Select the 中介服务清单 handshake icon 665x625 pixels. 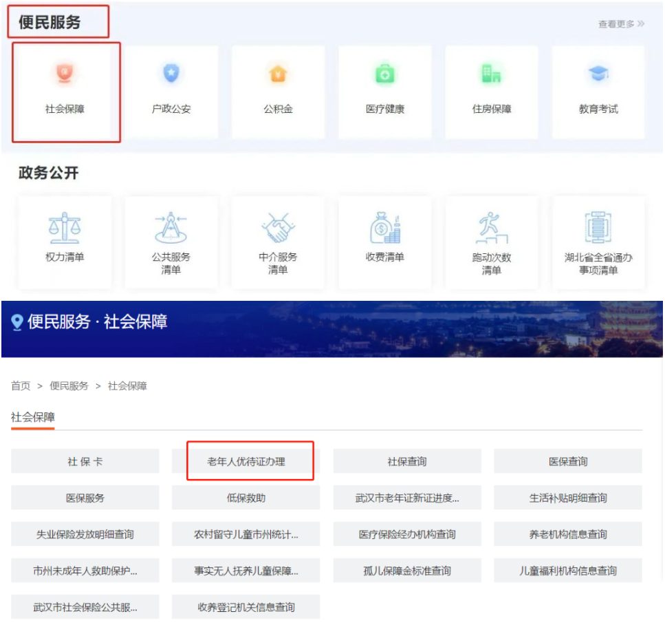(x=278, y=228)
